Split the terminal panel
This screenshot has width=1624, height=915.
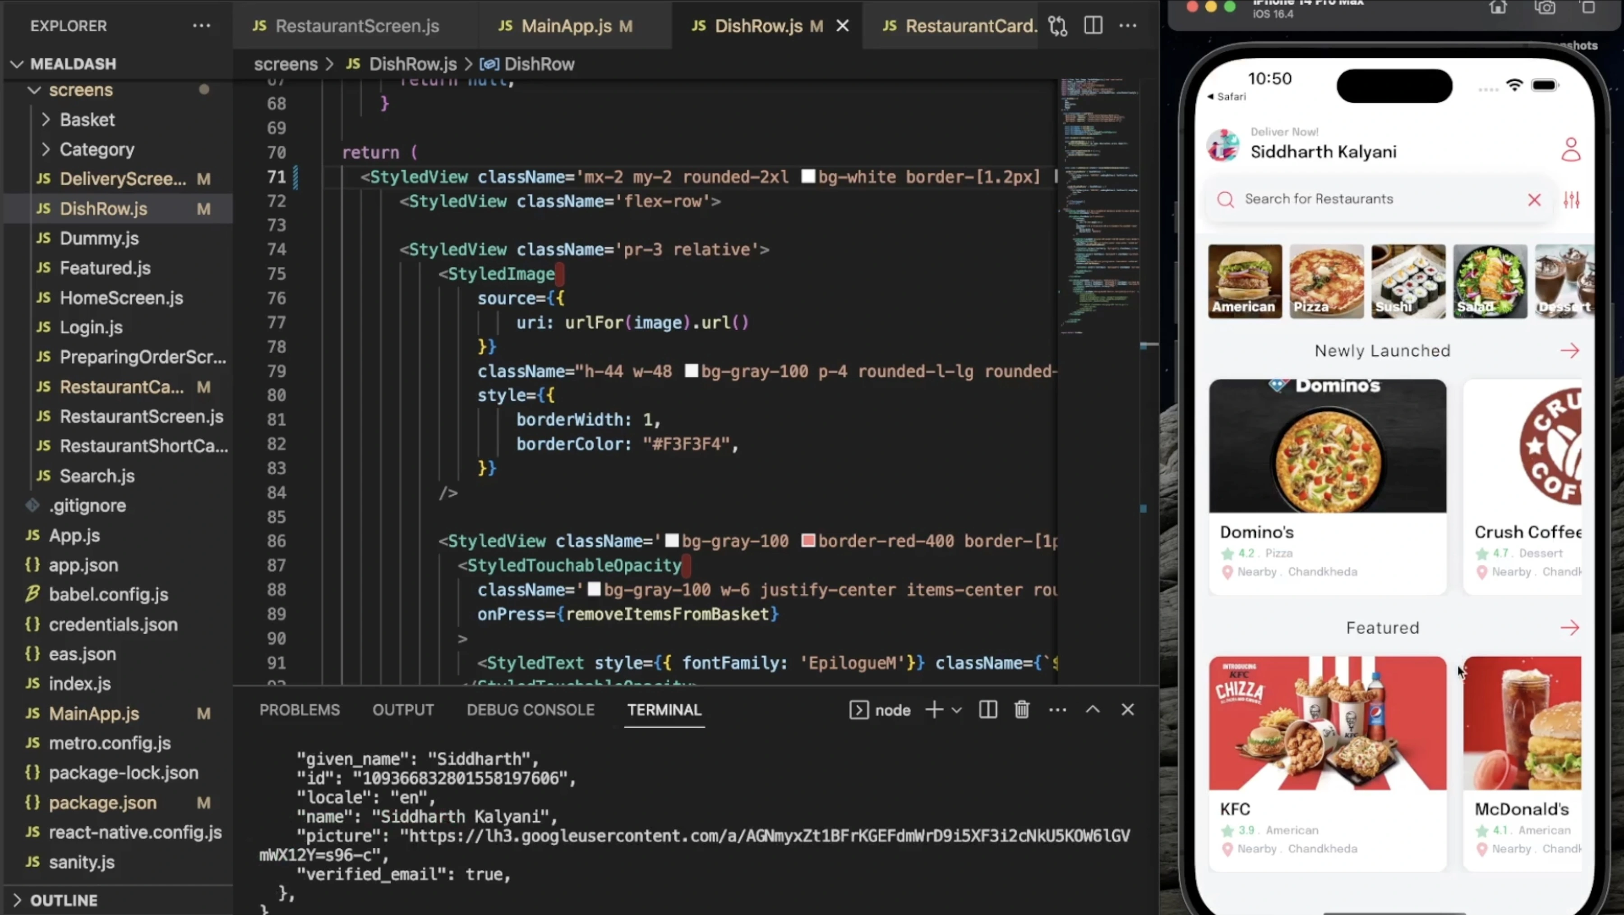click(x=987, y=709)
